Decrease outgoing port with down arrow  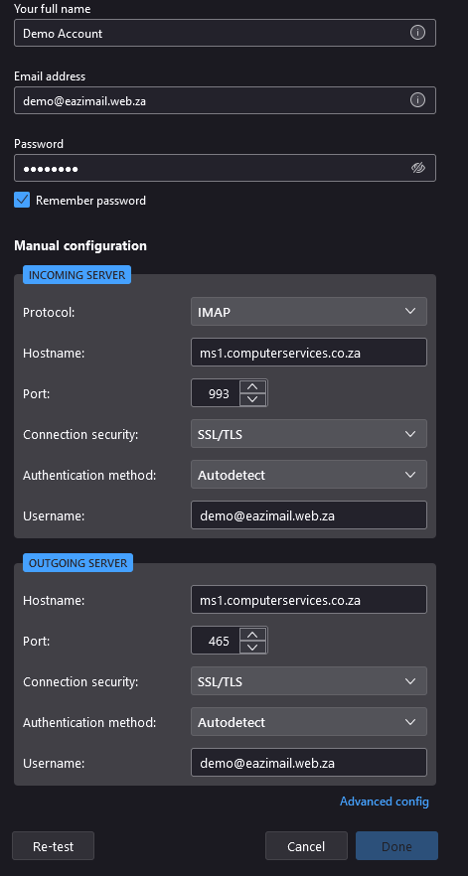point(252,647)
